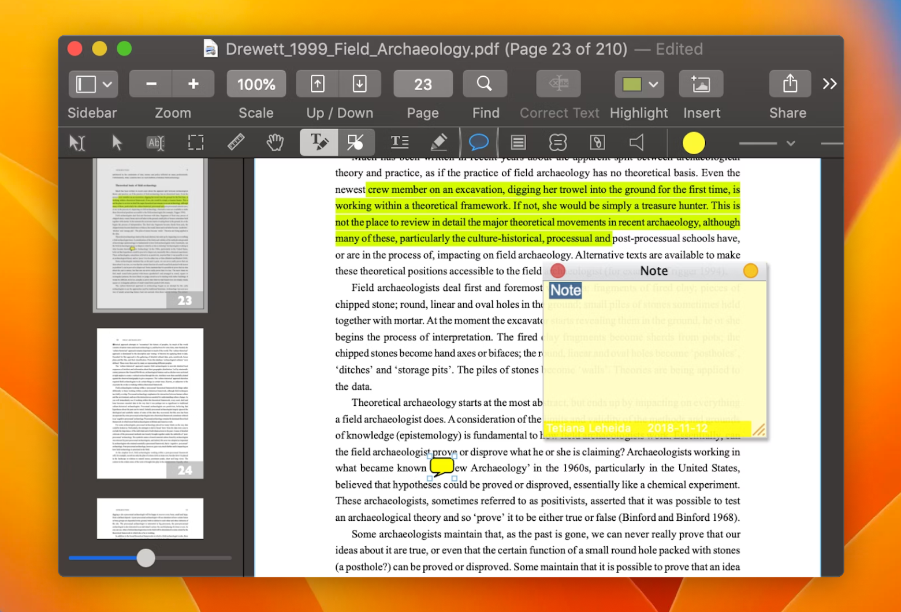Pick the speech bubble comment tool

point(479,142)
